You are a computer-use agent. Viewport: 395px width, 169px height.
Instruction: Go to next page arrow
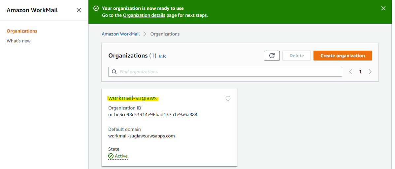(x=370, y=72)
